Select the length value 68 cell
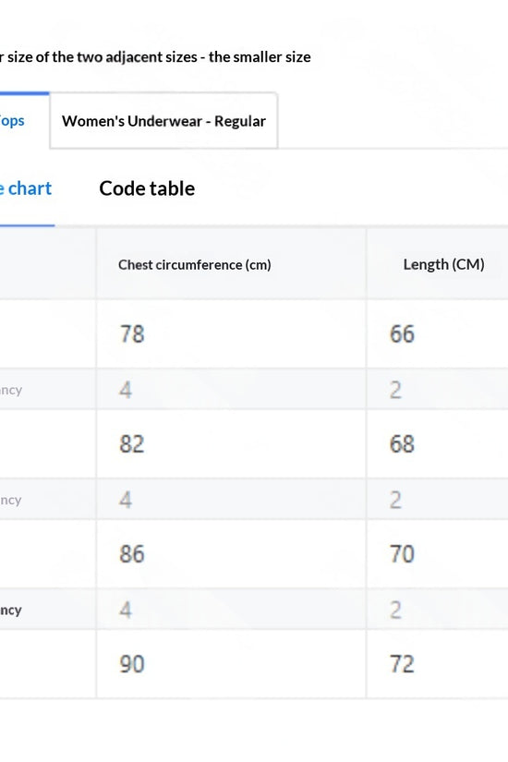508x762 pixels. [x=437, y=443]
